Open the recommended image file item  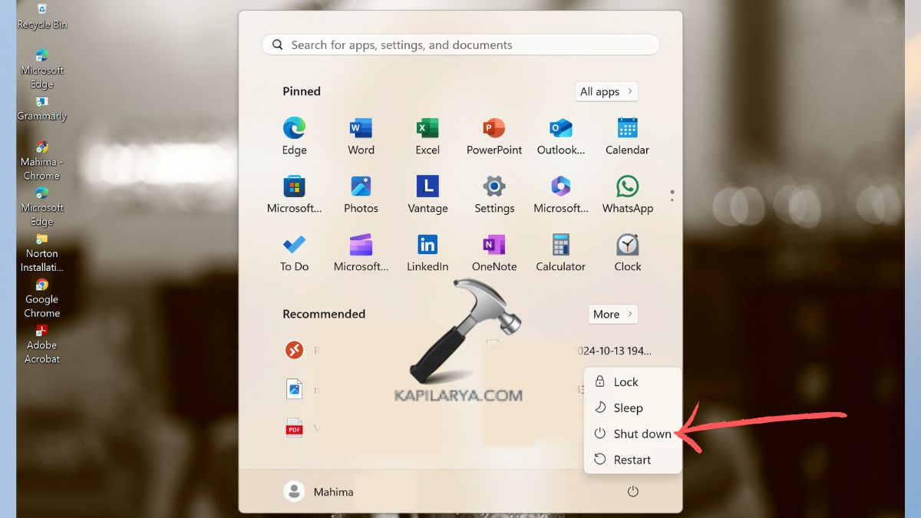(x=294, y=389)
